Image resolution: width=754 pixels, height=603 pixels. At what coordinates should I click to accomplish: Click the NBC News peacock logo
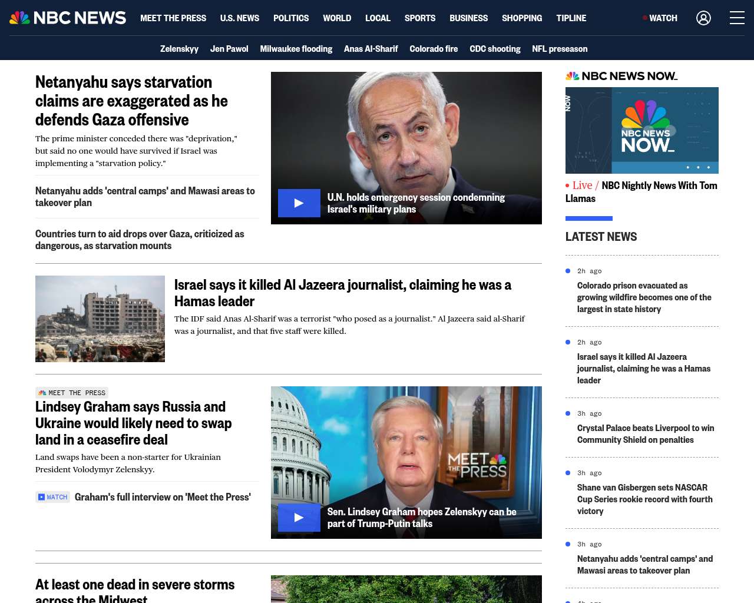tap(67, 18)
